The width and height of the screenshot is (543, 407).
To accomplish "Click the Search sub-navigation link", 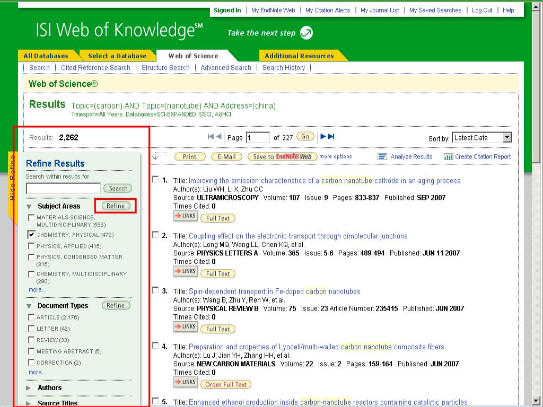I will [x=39, y=67].
